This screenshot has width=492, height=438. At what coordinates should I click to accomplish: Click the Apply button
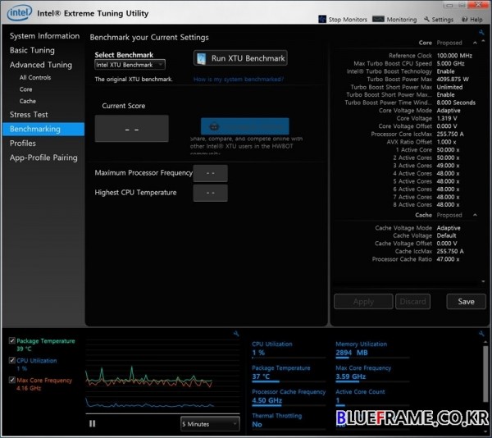[363, 302]
